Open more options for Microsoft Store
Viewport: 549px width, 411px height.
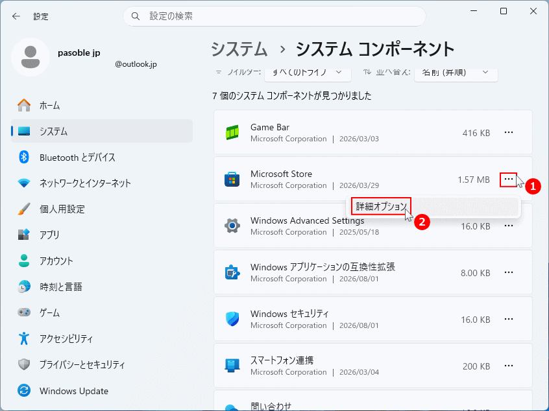point(508,180)
